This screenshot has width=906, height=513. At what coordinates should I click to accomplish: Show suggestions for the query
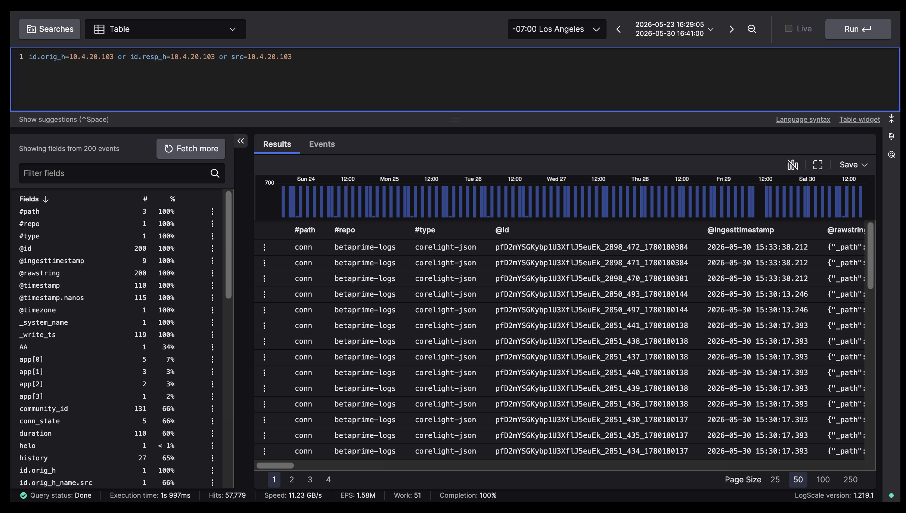(x=64, y=120)
